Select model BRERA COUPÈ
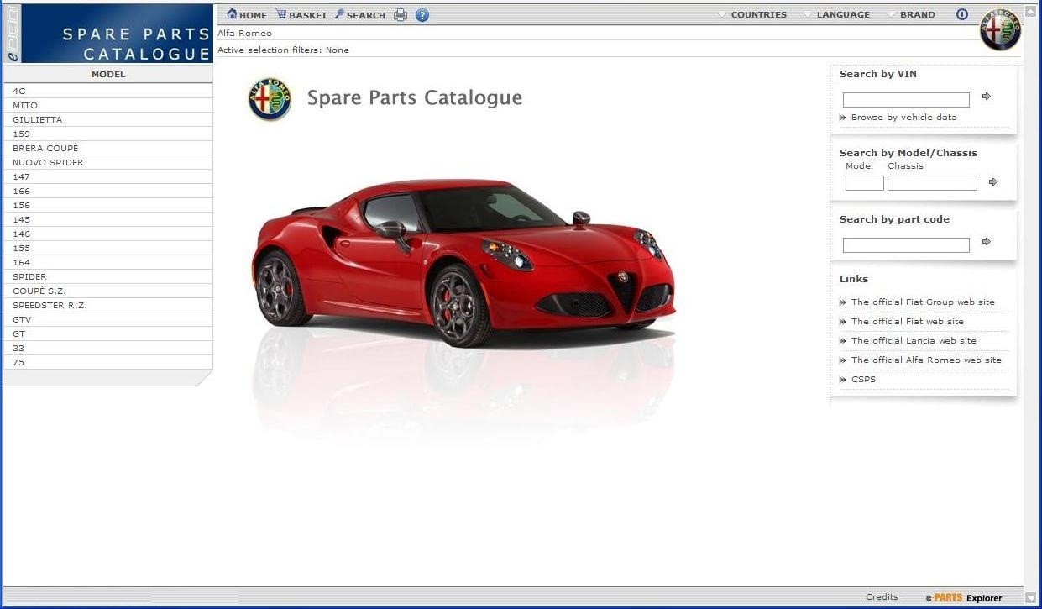1042x609 pixels. (x=107, y=148)
